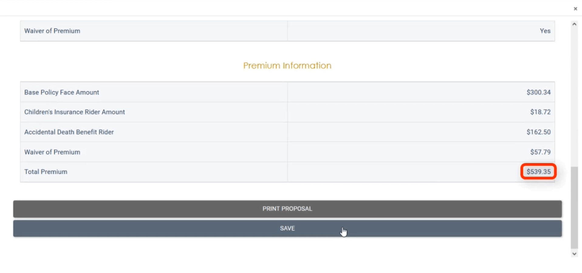
Task: Select the Waiver of Premium label beside $57.79
Action: (x=52, y=152)
